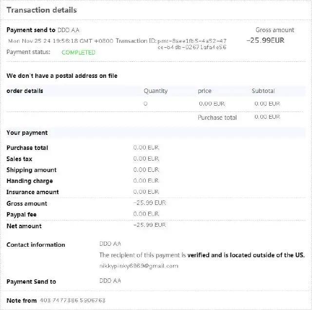Click the nikkypinky6969@gmail.com email address
This screenshot has width=312, height=310.
(x=139, y=266)
